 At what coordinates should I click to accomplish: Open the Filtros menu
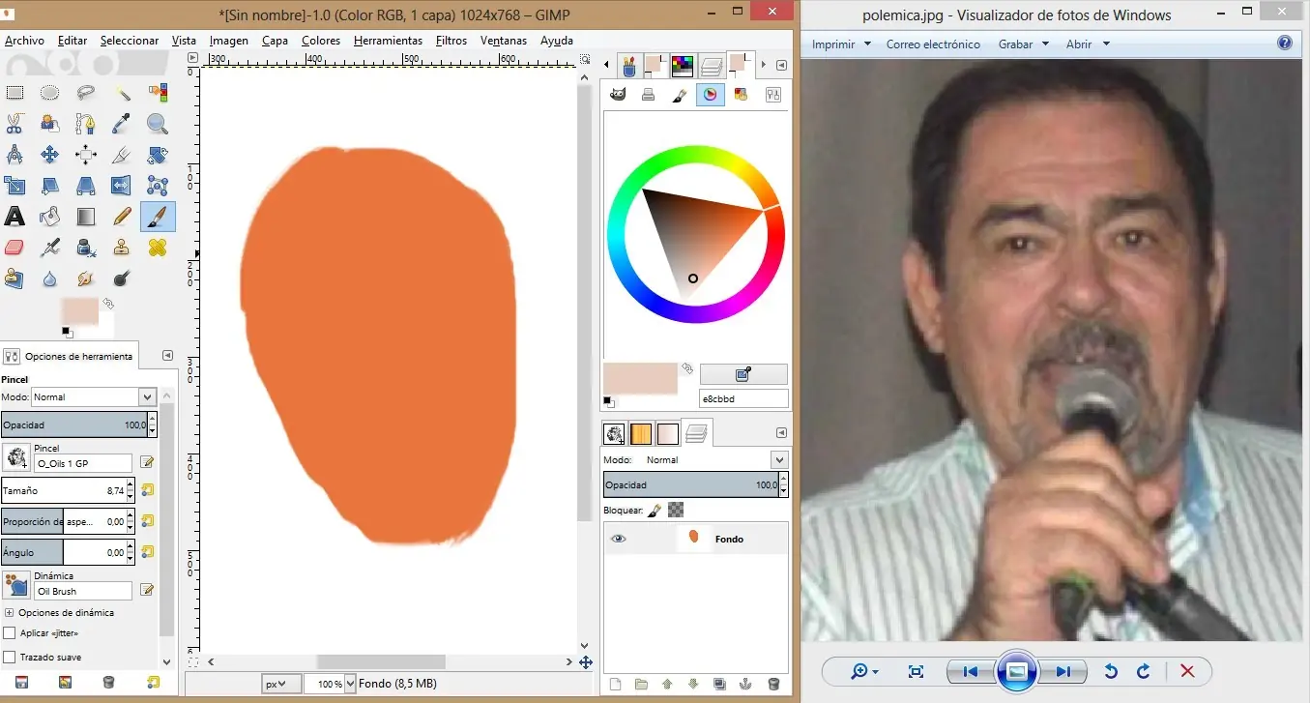(451, 41)
